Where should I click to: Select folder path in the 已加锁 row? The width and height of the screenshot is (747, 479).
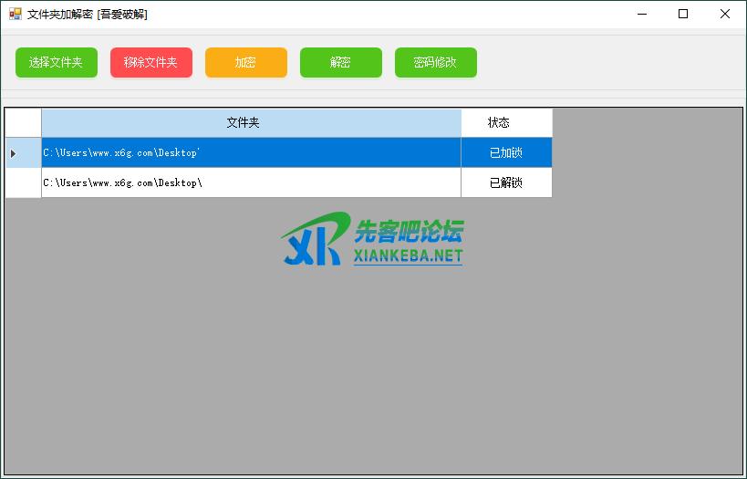tap(251, 152)
